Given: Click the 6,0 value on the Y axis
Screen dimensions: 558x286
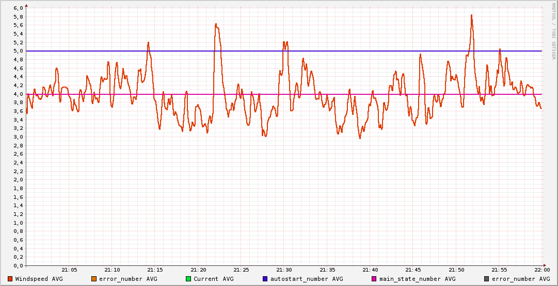Looking at the screenshot, I should pos(18,8).
